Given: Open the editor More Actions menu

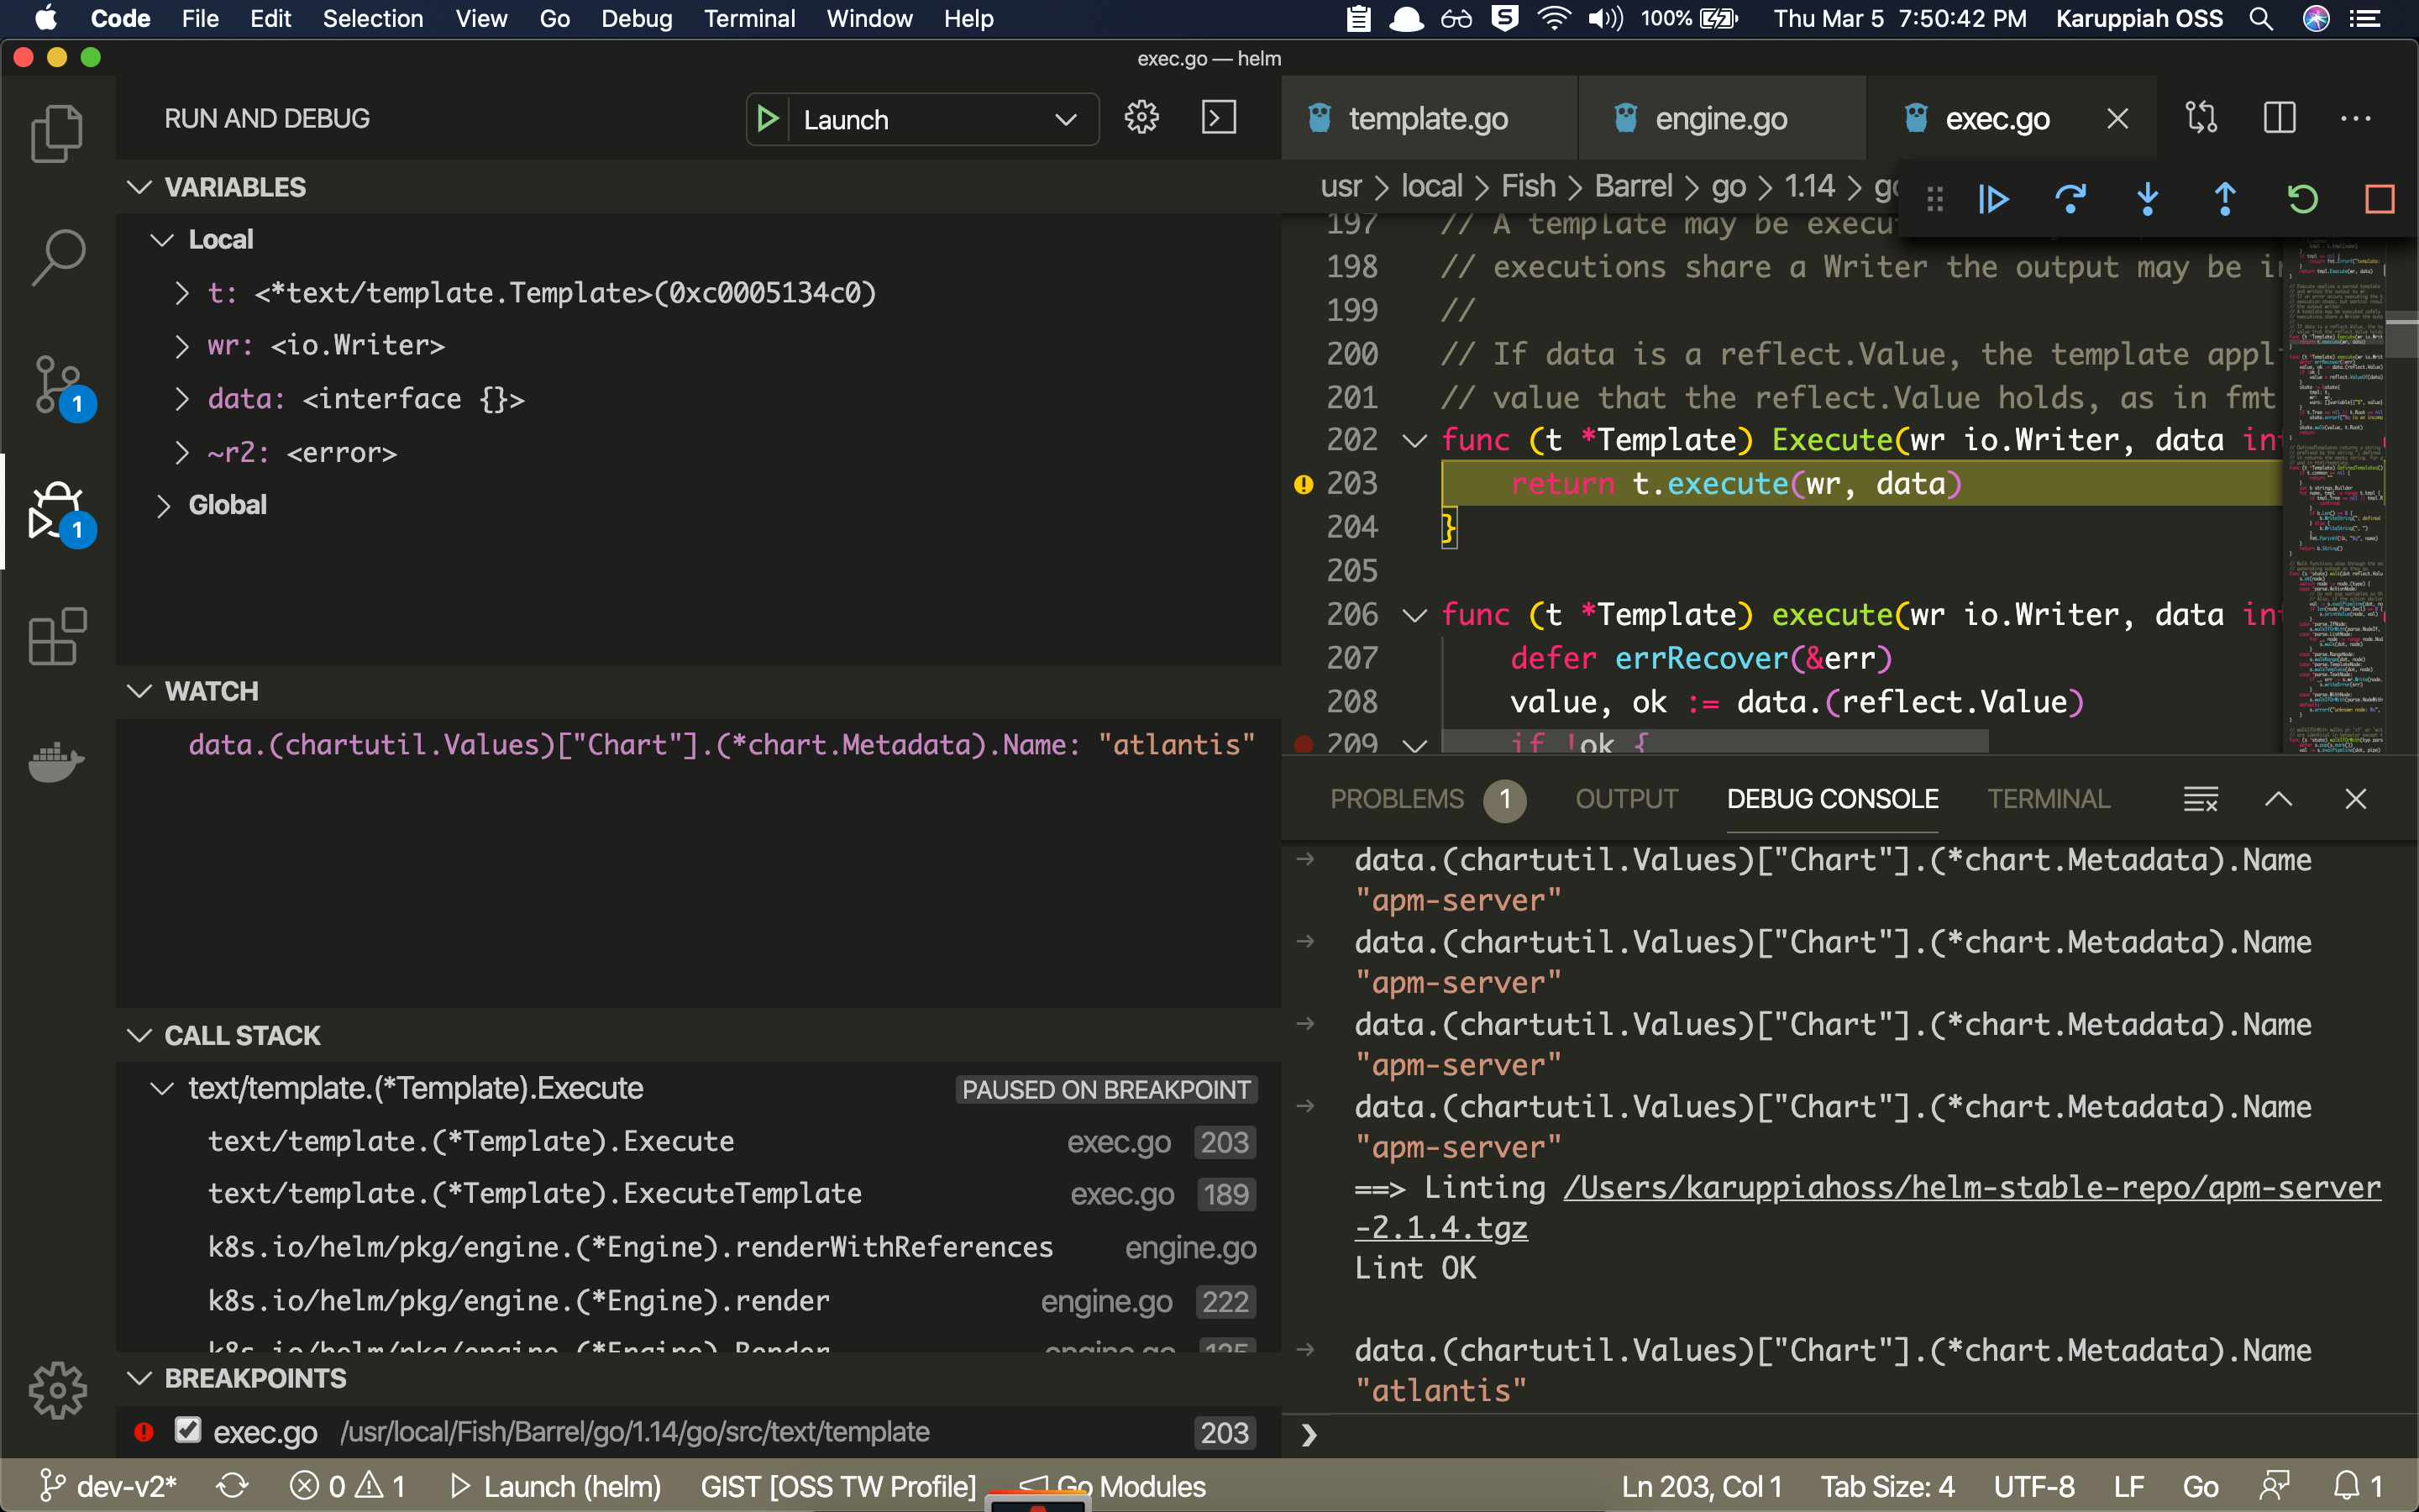Looking at the screenshot, I should point(2356,118).
